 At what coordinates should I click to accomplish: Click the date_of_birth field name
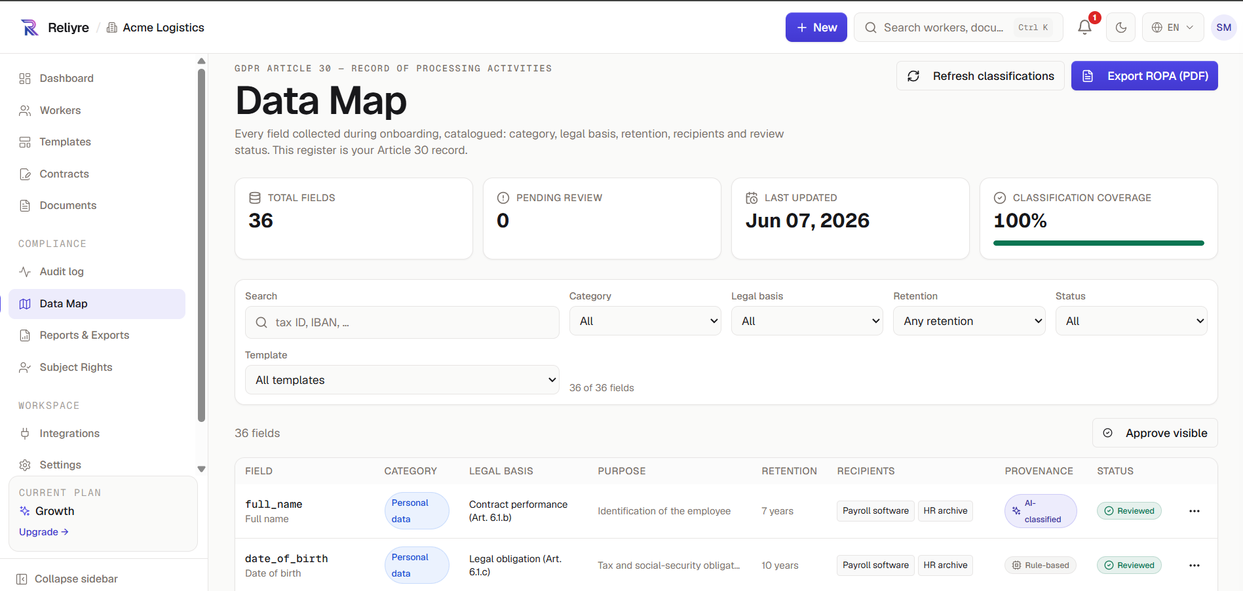pos(286,559)
